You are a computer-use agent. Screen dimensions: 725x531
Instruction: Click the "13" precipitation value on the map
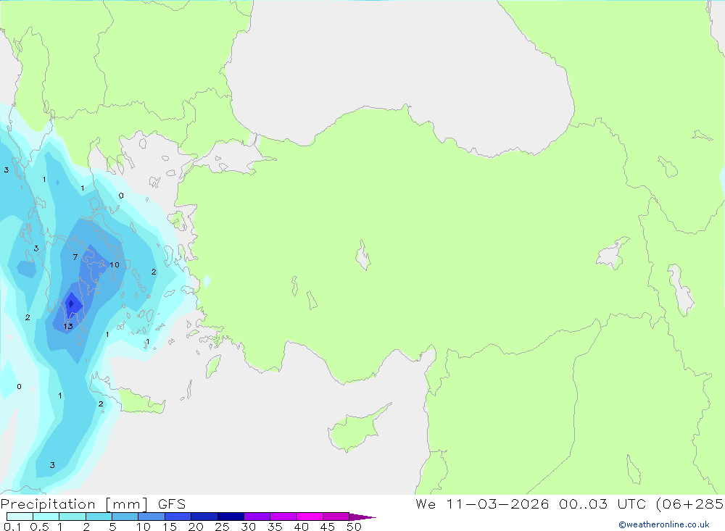pos(68,326)
